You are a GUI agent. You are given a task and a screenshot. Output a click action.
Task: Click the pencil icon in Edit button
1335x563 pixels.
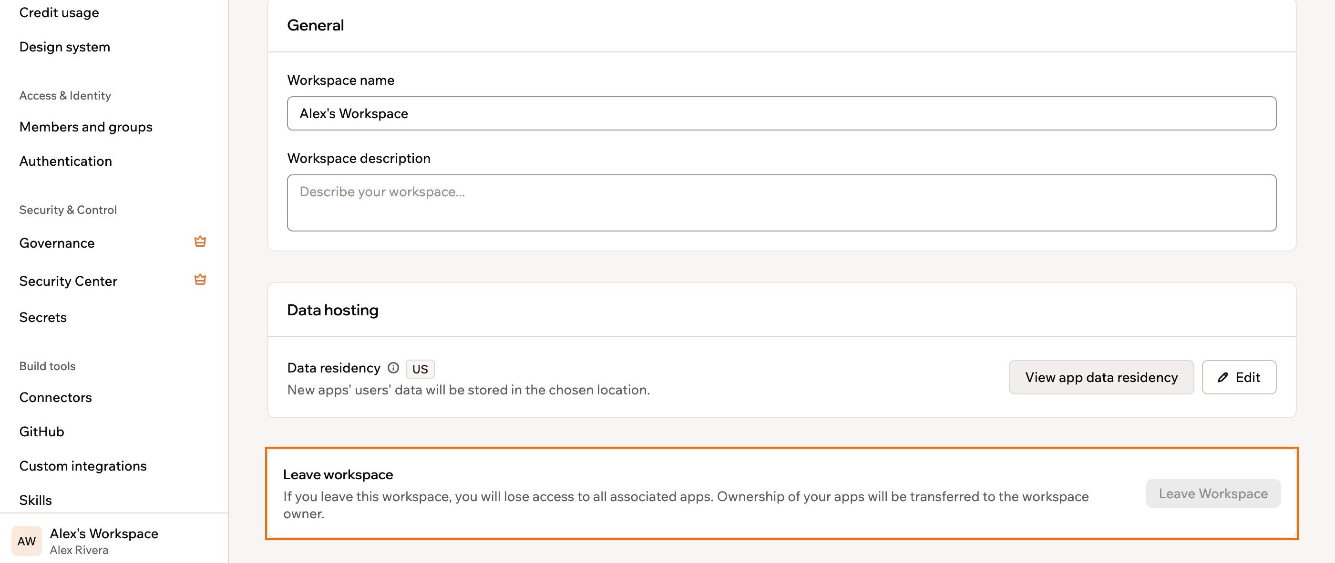coord(1223,377)
